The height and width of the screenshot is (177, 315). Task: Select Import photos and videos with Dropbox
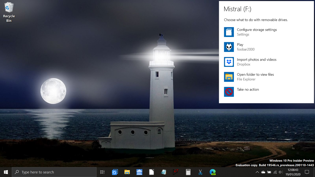256,62
